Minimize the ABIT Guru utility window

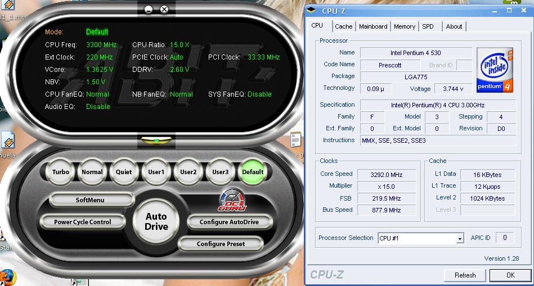[x=149, y=10]
